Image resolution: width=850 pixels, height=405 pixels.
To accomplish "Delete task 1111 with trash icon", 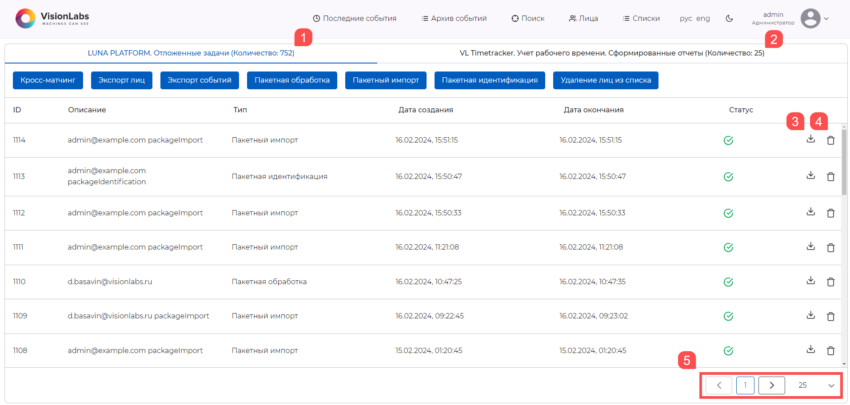I will pyautogui.click(x=830, y=248).
